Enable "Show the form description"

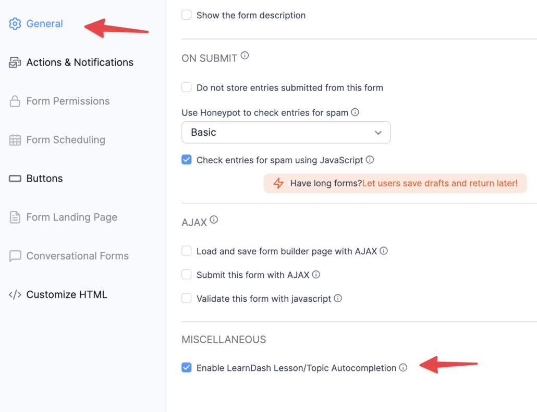[186, 15]
